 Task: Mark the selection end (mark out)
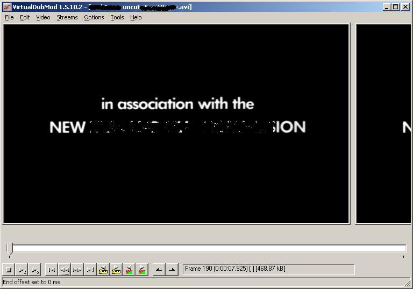[x=172, y=270]
